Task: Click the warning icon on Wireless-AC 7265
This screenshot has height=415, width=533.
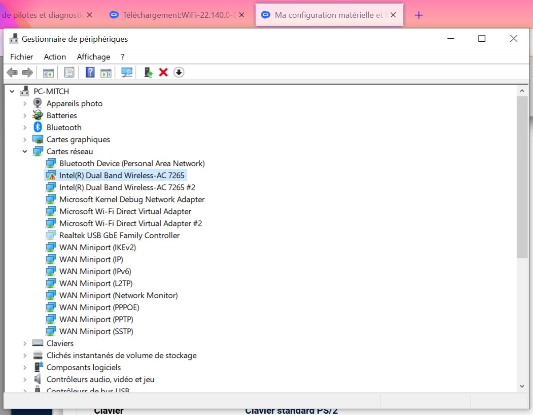Action: click(x=51, y=175)
